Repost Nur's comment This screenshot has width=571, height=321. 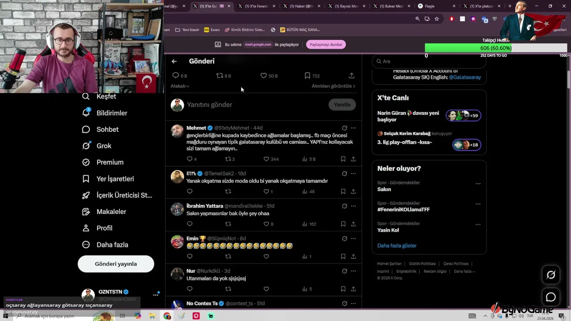click(x=228, y=289)
